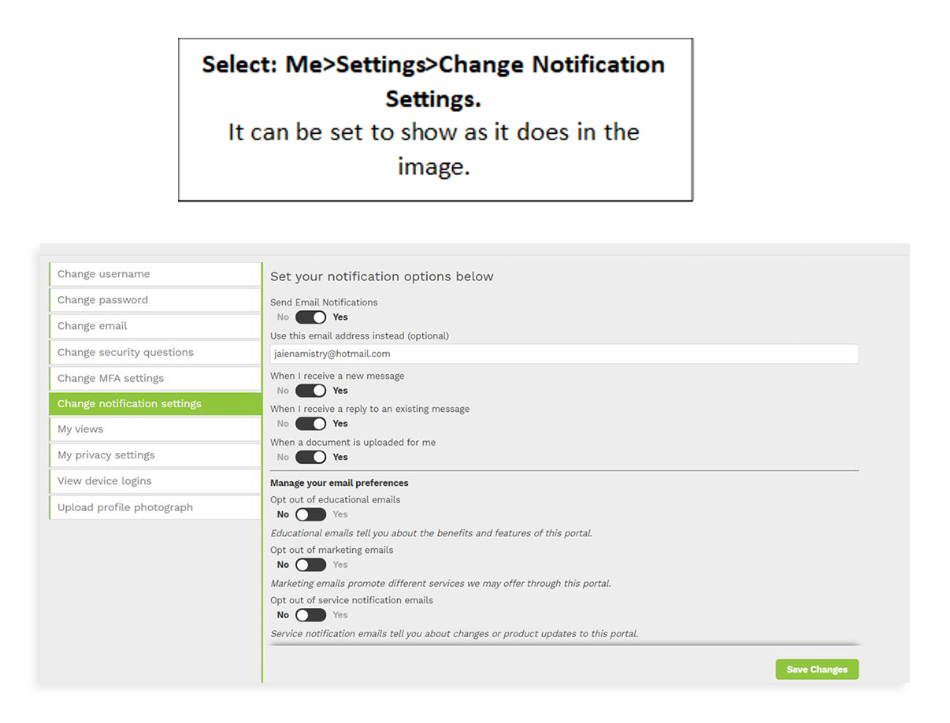The width and height of the screenshot is (950, 723).
Task: Toggle opt out of marketing emails
Action: coord(310,565)
